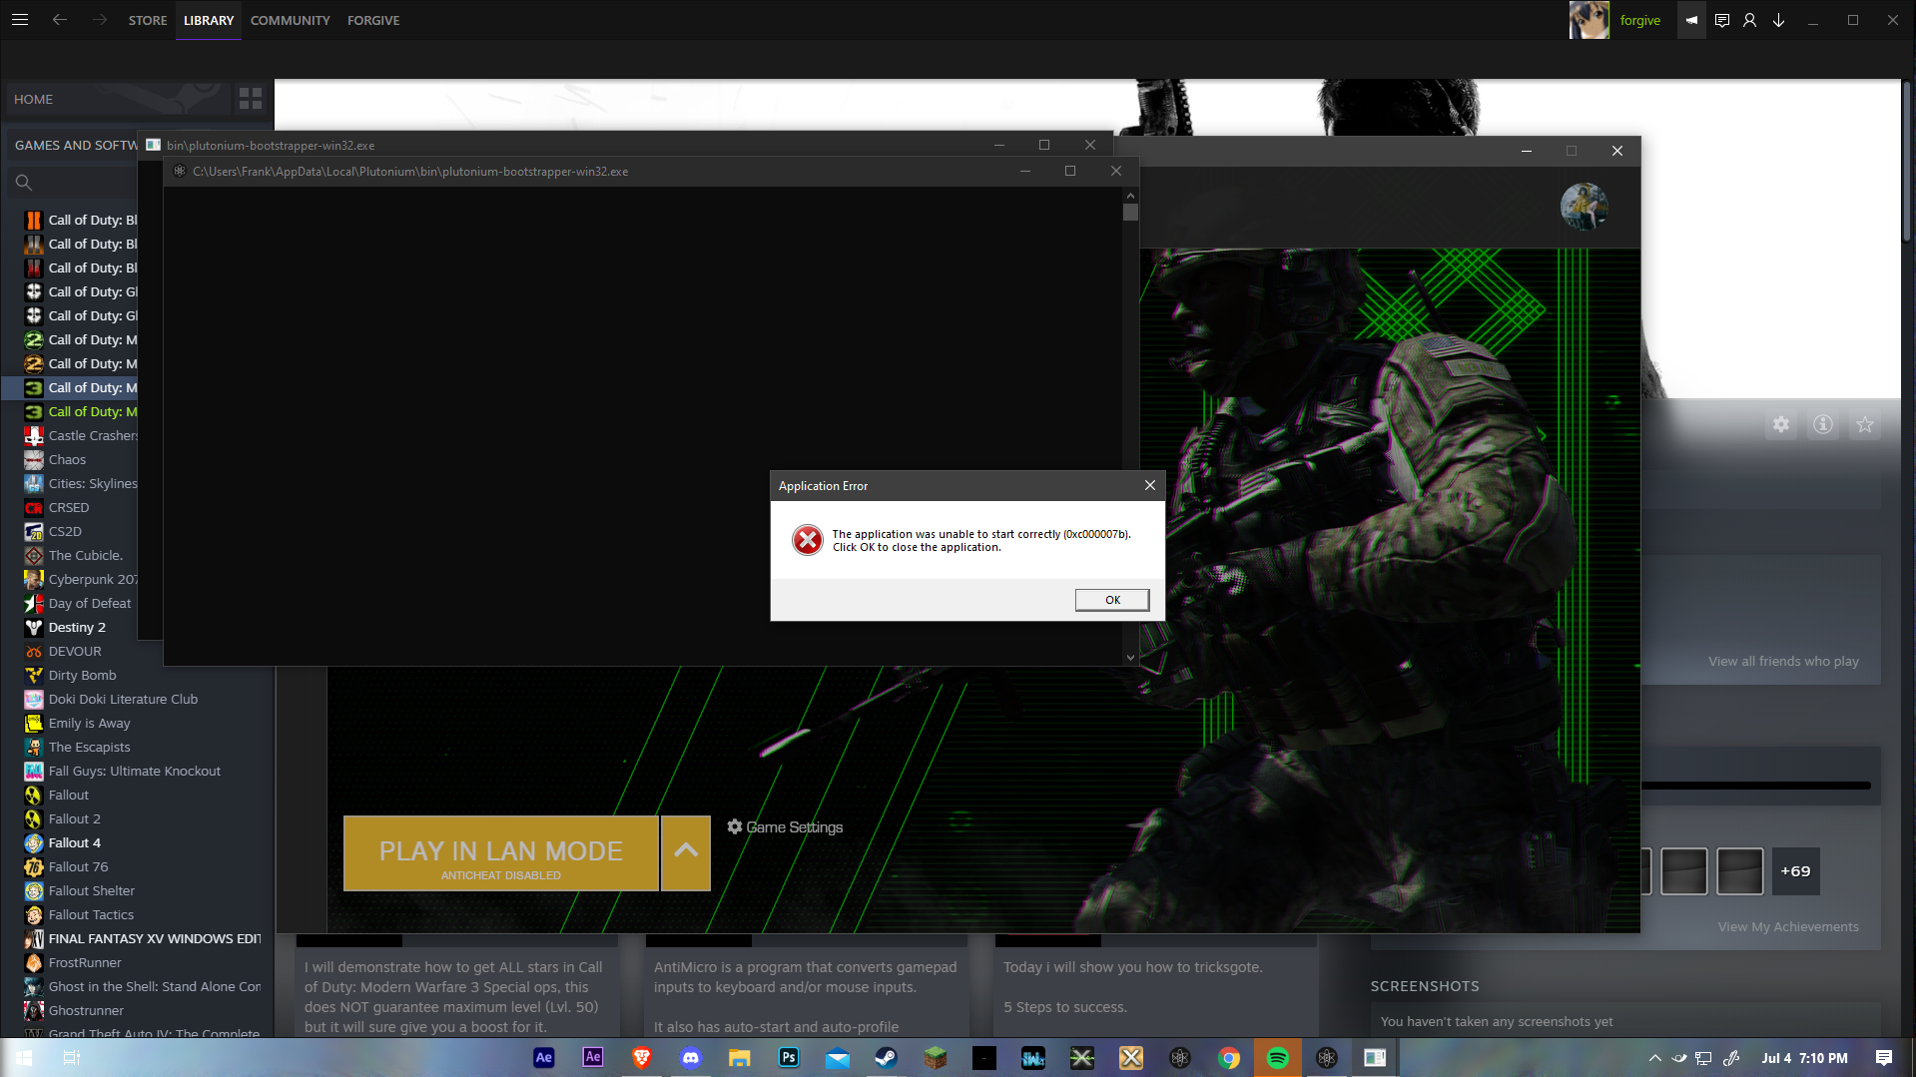The image size is (1916, 1077).
Task: Select Emily is Away in library list
Action: 90,723
